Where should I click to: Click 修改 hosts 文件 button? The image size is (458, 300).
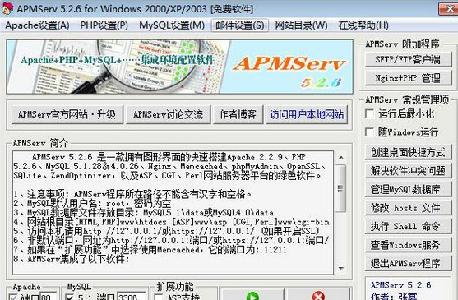(408, 208)
